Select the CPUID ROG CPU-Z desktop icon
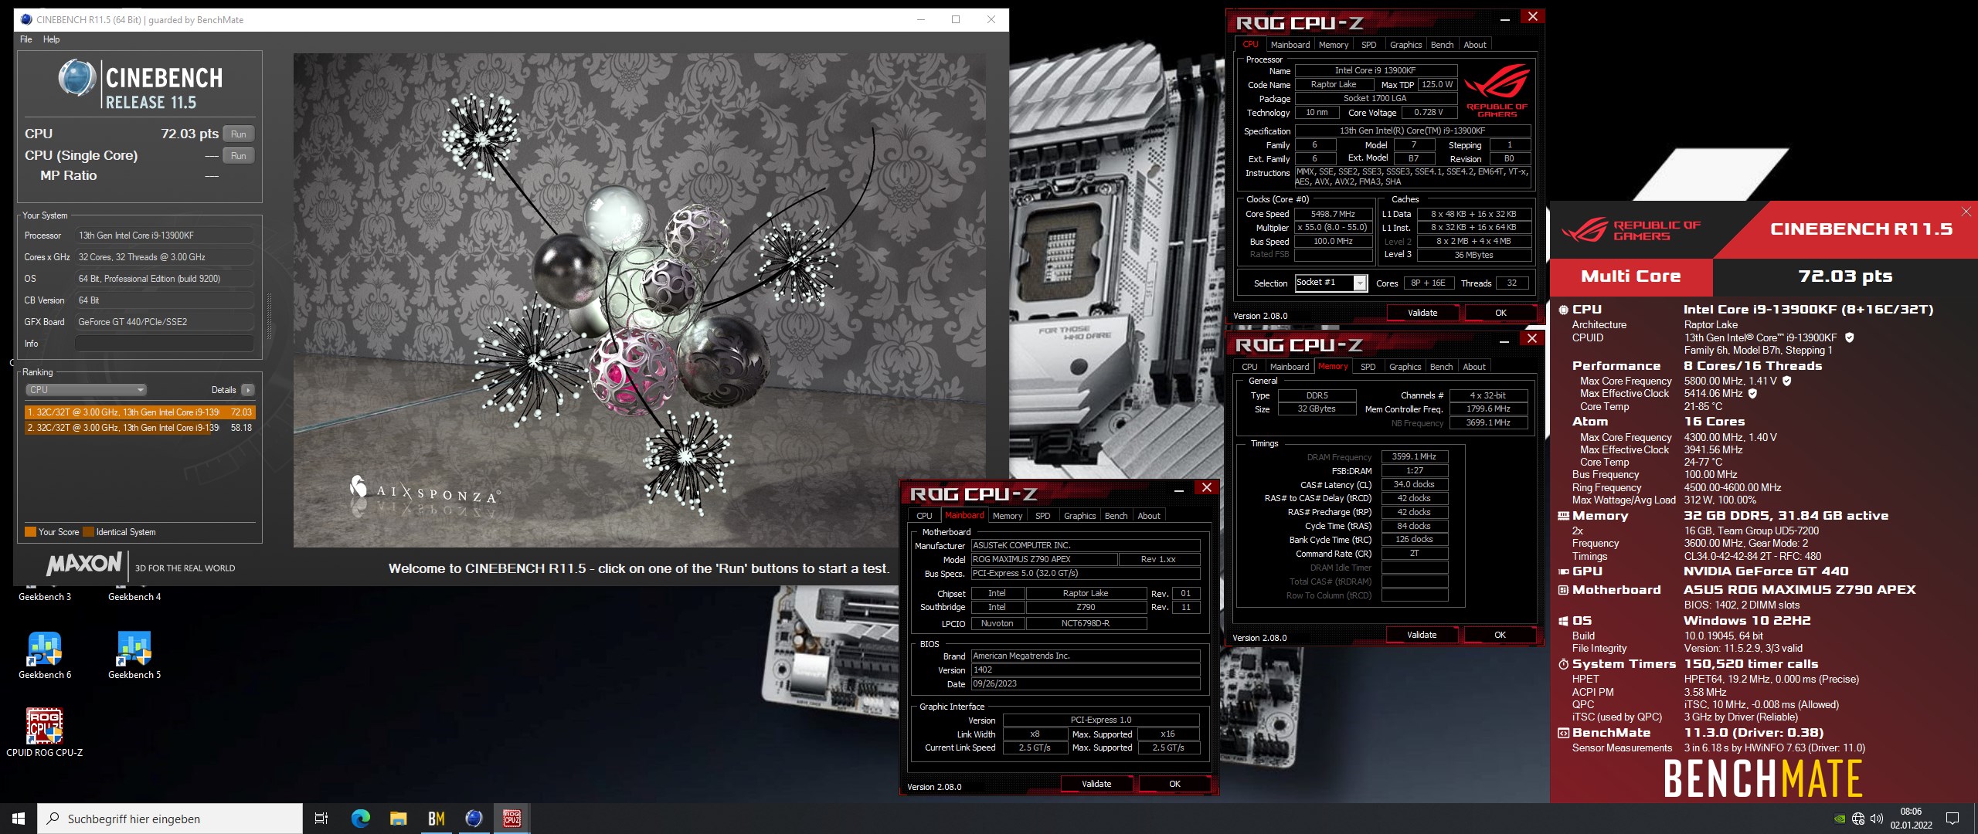Screen dimensions: 1978x834 click(x=45, y=726)
